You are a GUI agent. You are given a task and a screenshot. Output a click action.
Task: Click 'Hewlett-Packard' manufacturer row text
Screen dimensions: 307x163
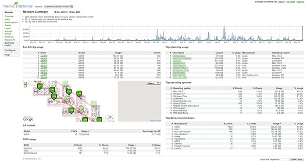click(182, 146)
